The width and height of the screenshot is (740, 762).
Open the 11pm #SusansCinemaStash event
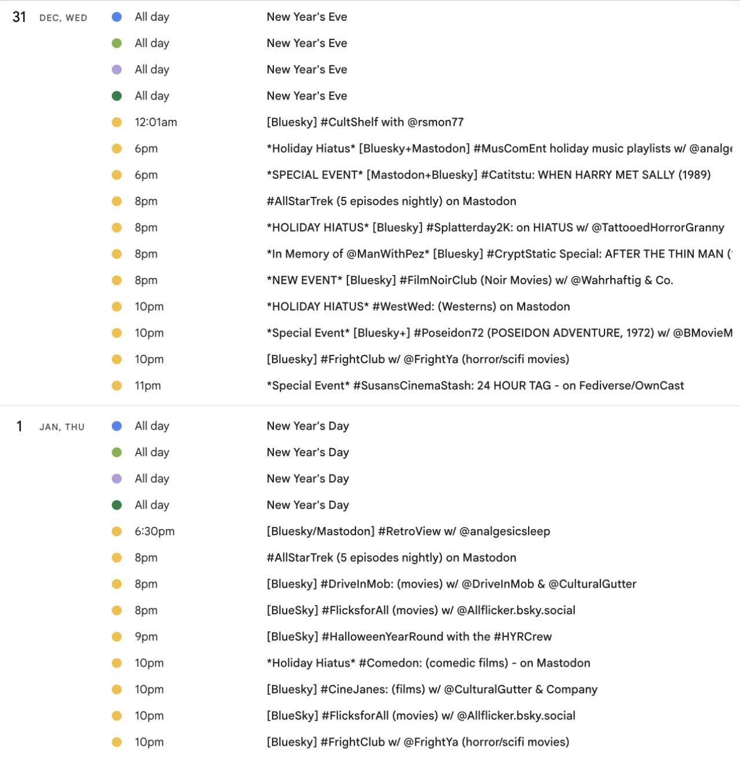coord(475,386)
